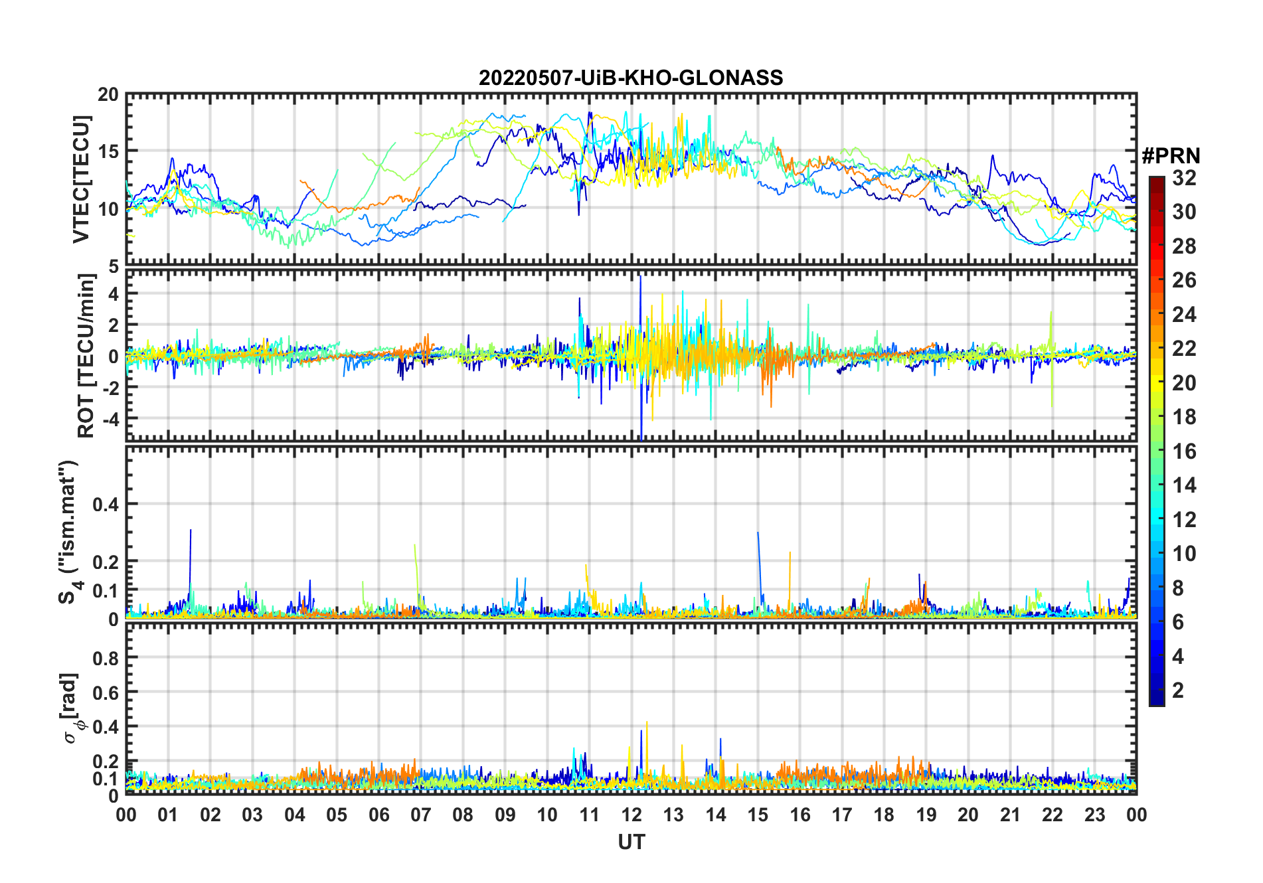Screen dimensions: 1263x883
Task: Select the #PRN colorbar title
Action: (1171, 155)
